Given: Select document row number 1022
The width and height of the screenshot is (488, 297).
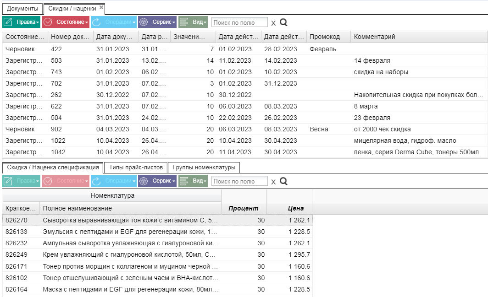Looking at the screenshot, I should coord(245,141).
